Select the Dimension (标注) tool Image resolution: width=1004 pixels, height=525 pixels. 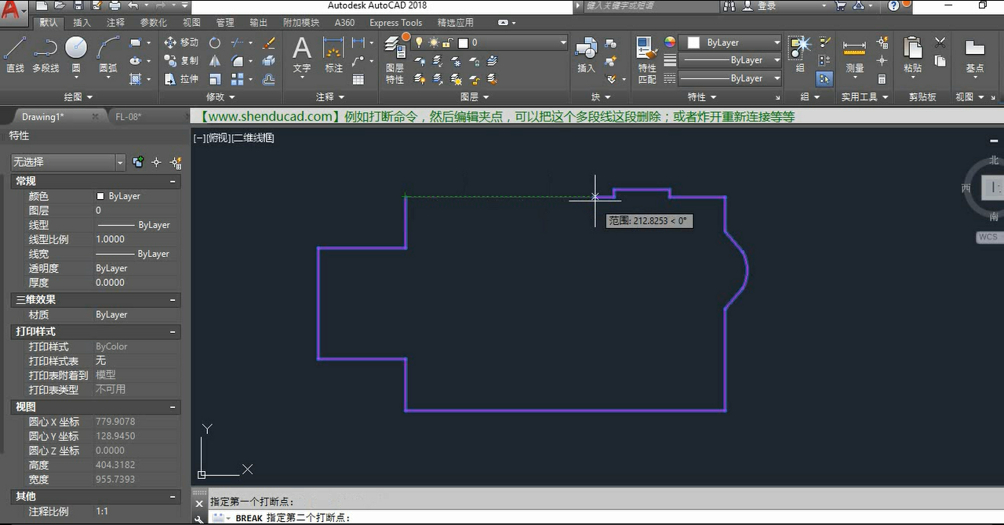[x=334, y=55]
